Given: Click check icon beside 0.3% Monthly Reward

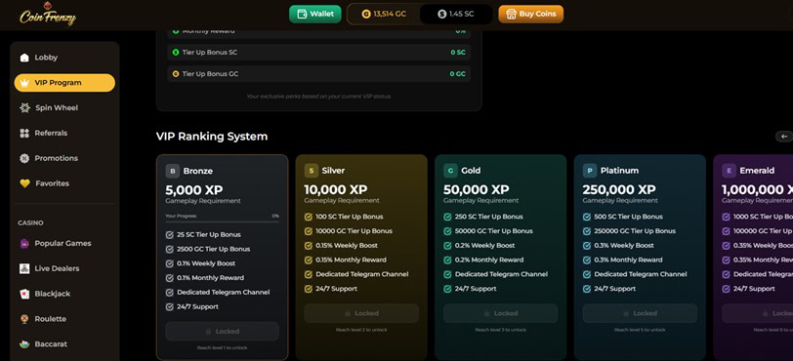Looking at the screenshot, I should pos(587,260).
